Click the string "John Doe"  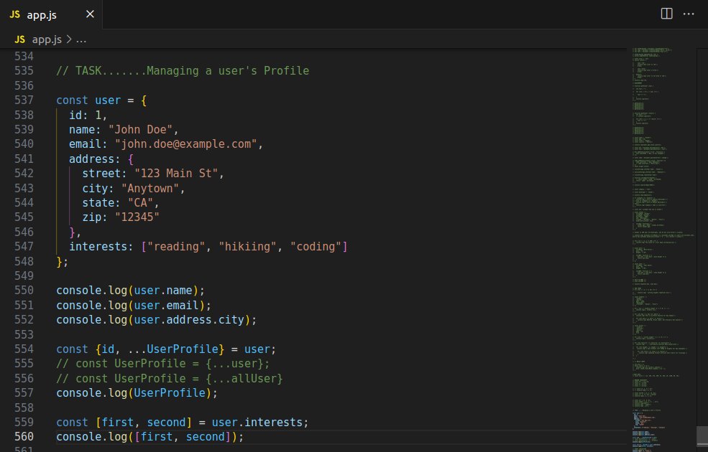tap(140, 129)
